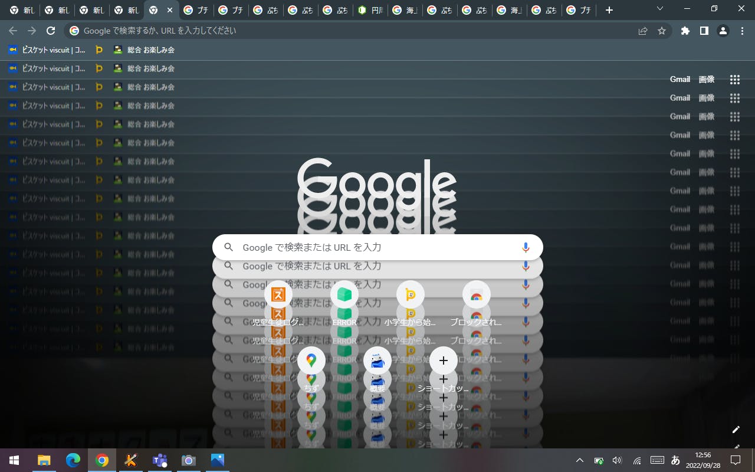The height and width of the screenshot is (472, 755).
Task: Mute sound via taskbar volume icon
Action: [617, 460]
